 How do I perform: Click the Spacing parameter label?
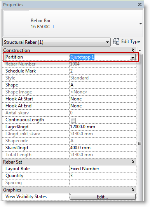pos(14,183)
